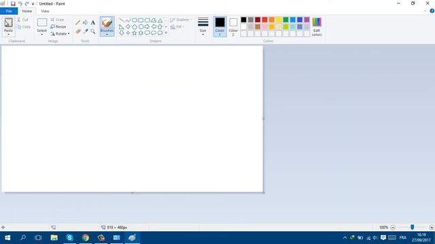Open Customize Quick Access Toolbar arrow
This screenshot has height=244, width=435.
pos(33,4)
